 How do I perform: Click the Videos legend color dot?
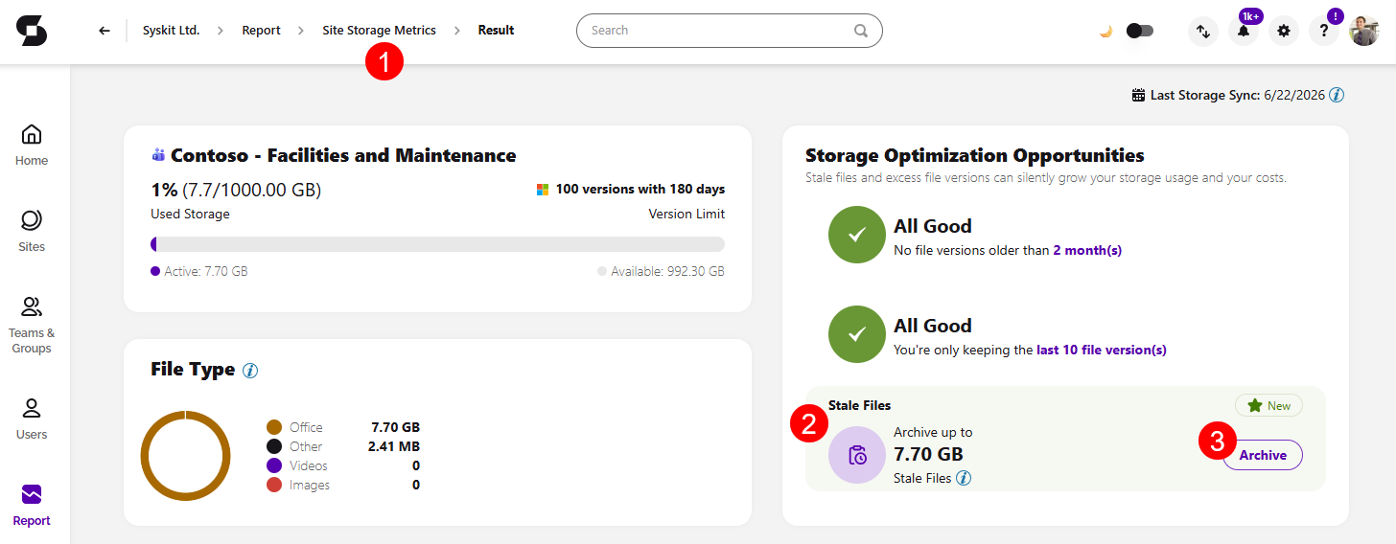pos(274,465)
